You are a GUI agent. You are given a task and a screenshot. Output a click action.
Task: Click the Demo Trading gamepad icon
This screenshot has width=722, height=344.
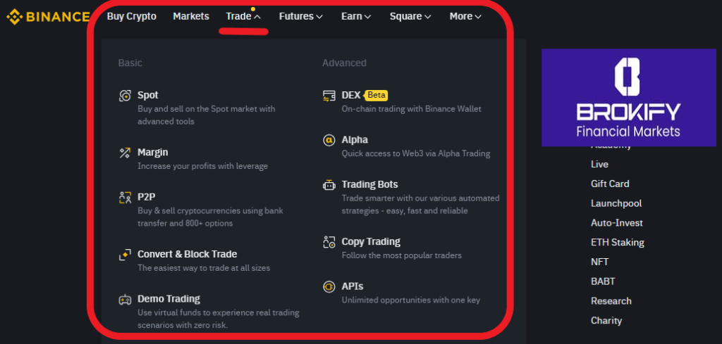[125, 299]
